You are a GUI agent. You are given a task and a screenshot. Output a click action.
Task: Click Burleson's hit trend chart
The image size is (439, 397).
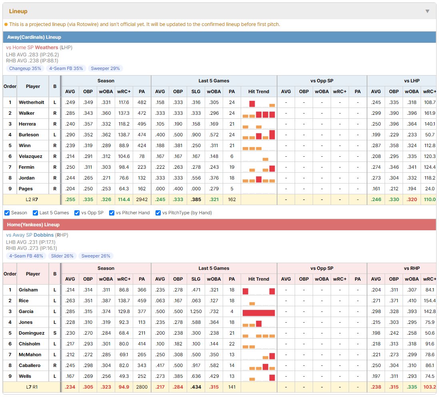[259, 135]
